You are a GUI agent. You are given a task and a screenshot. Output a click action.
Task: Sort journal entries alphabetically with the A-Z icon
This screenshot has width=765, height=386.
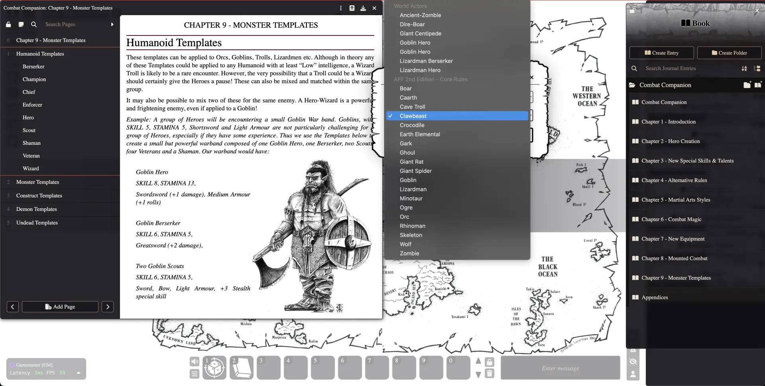(x=744, y=68)
